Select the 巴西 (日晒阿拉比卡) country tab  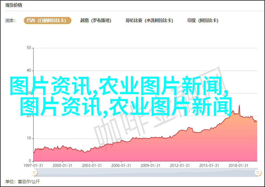pyautogui.click(x=48, y=20)
